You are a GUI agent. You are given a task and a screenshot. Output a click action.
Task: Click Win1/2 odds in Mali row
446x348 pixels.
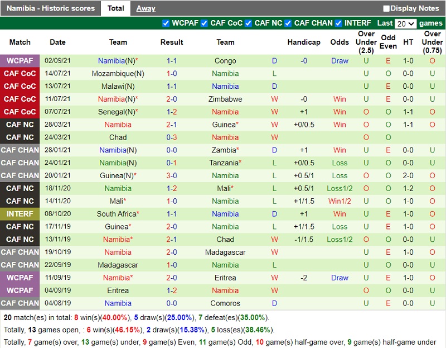340,201
